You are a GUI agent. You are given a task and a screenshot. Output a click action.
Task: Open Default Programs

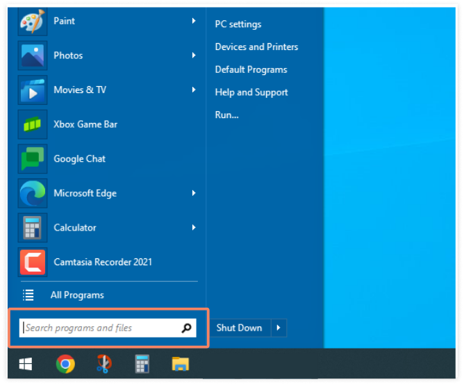coord(251,70)
